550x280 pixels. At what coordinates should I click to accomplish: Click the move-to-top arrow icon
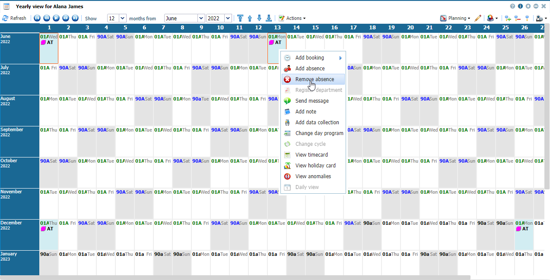[240, 18]
